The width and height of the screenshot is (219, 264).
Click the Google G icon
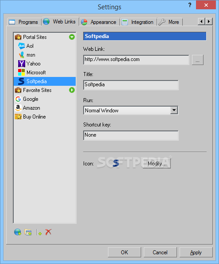pyautogui.click(x=18, y=99)
